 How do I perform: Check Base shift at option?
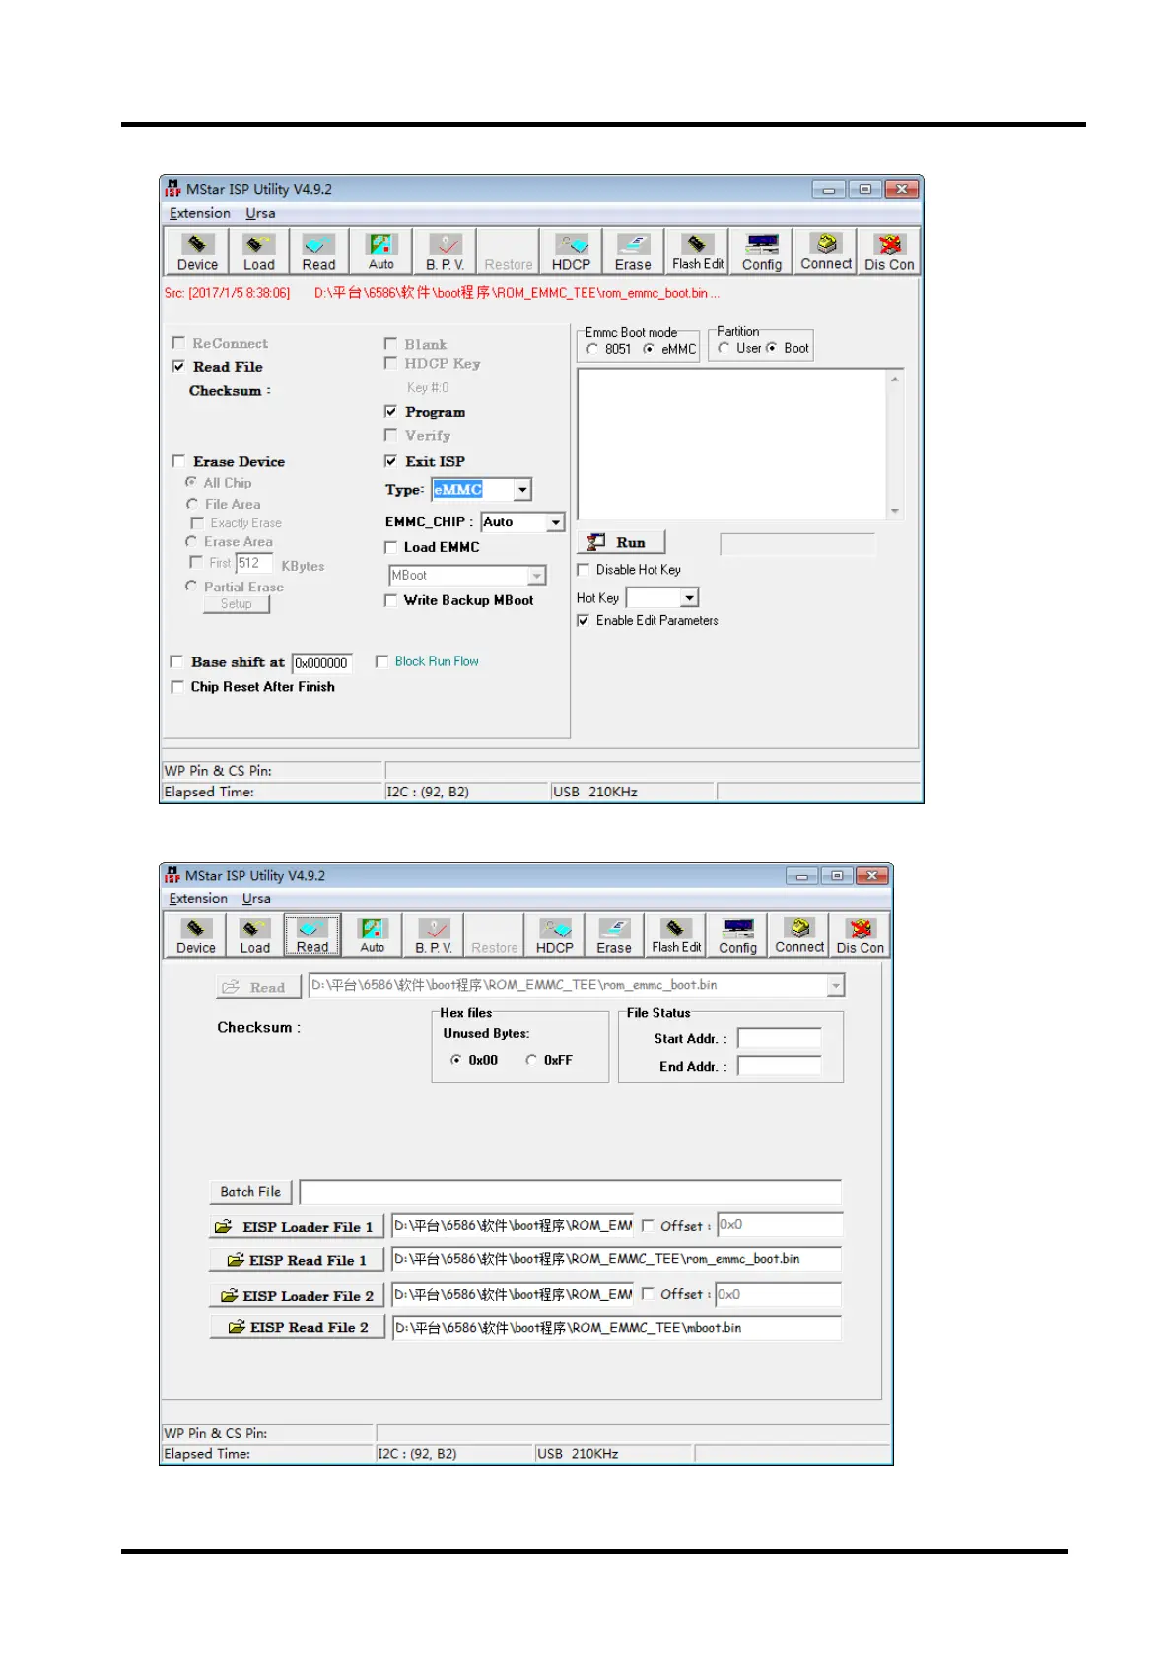[x=176, y=662]
